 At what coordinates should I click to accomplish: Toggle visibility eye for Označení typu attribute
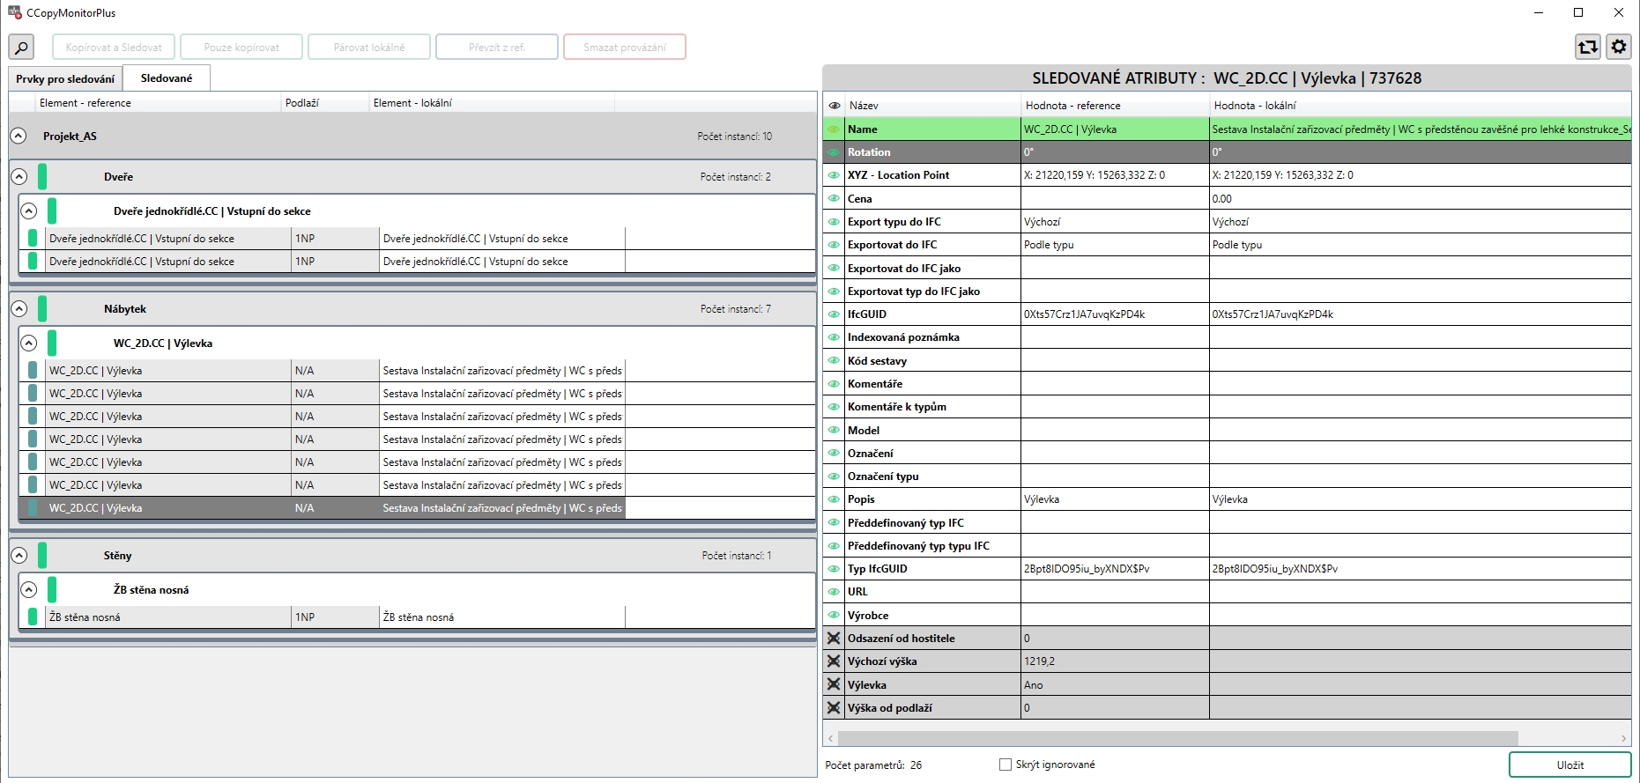[x=834, y=476]
